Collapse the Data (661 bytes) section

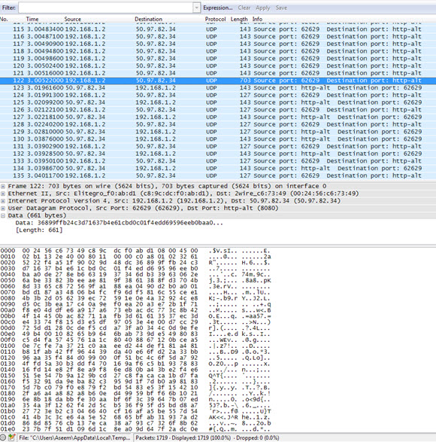3,215
